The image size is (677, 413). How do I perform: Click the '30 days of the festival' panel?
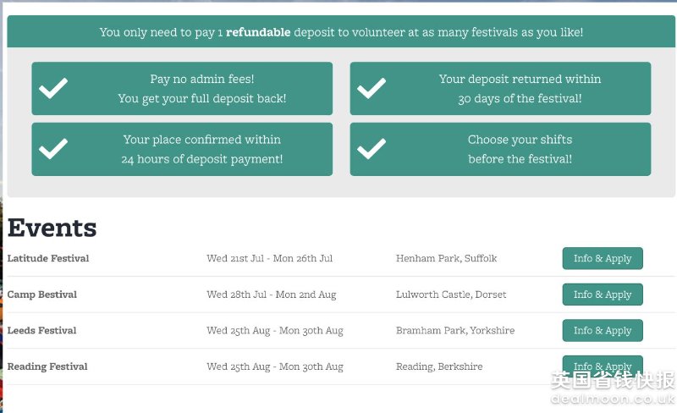point(500,89)
